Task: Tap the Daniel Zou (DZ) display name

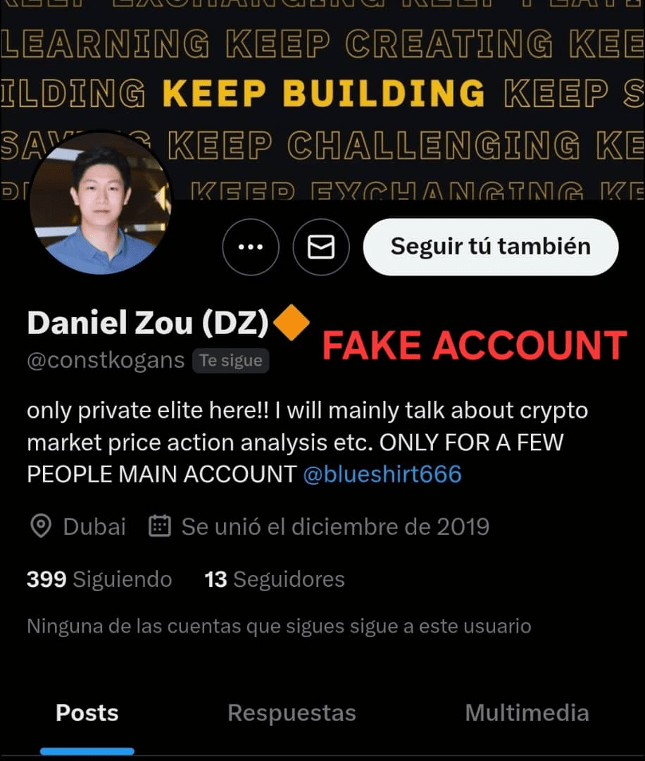Action: click(x=148, y=323)
